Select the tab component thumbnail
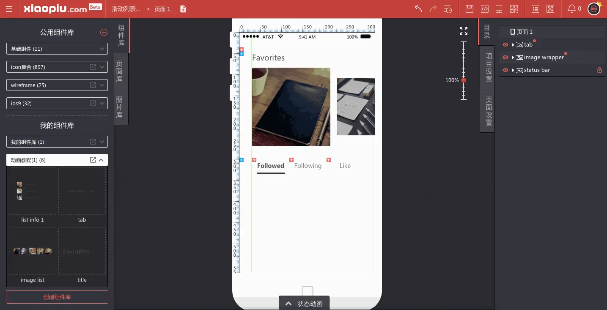This screenshot has height=310, width=607. 82,191
